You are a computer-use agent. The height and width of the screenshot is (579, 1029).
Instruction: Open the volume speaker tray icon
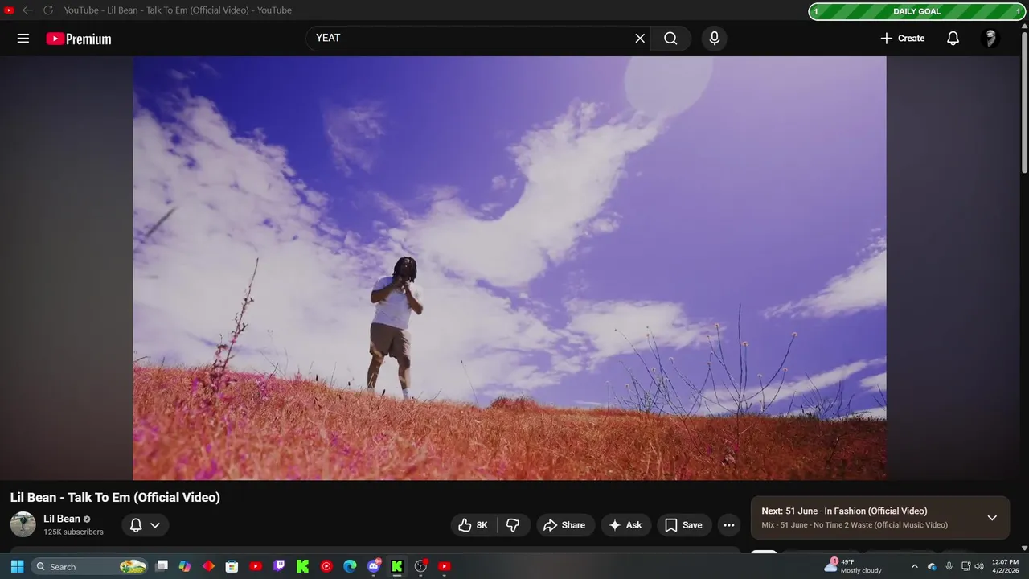pos(978,566)
